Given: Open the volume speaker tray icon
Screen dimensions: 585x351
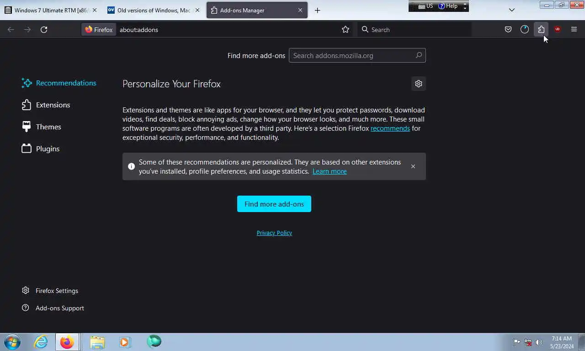Looking at the screenshot, I should click(539, 342).
